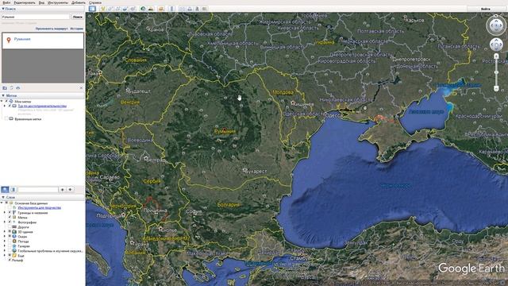Click first icon in search results toolbar

coord(5,88)
